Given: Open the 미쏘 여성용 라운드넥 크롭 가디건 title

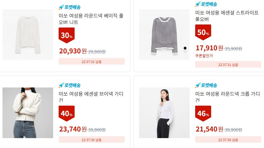Looking at the screenshot, I should [x=228, y=97].
